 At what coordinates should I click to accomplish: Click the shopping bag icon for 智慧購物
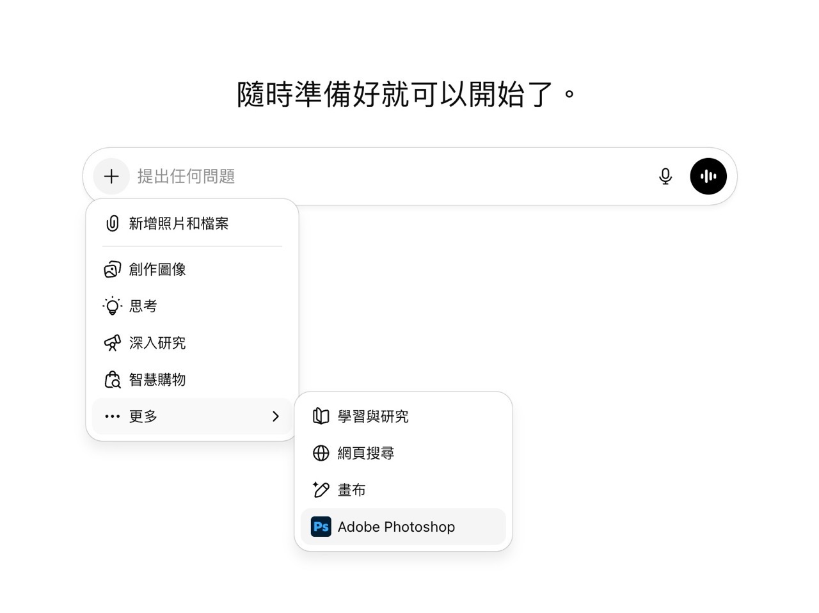112,379
